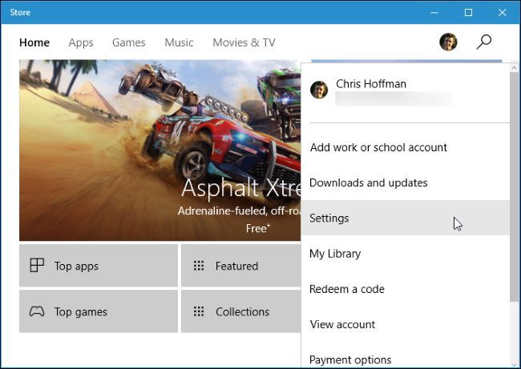Select Add work or school account
The image size is (521, 369).
coord(405,147)
